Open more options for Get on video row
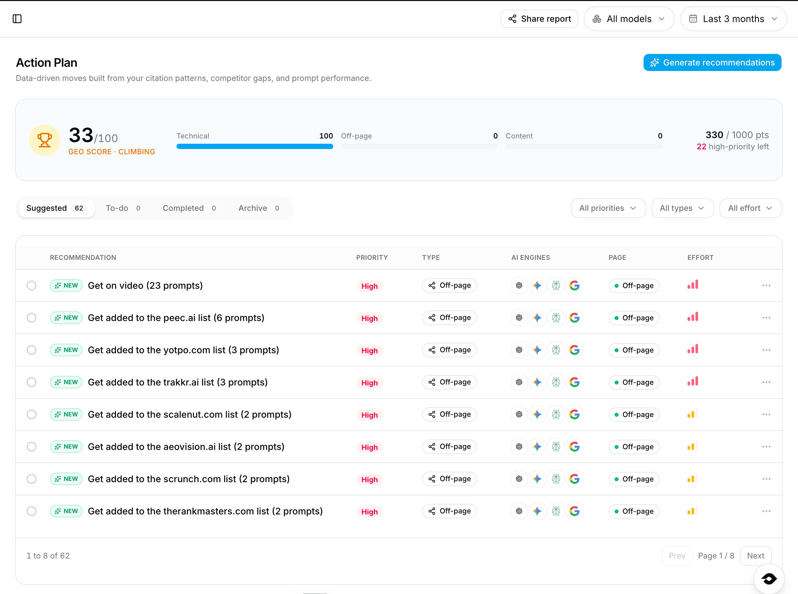Viewport: 798px width, 594px height. [x=766, y=285]
